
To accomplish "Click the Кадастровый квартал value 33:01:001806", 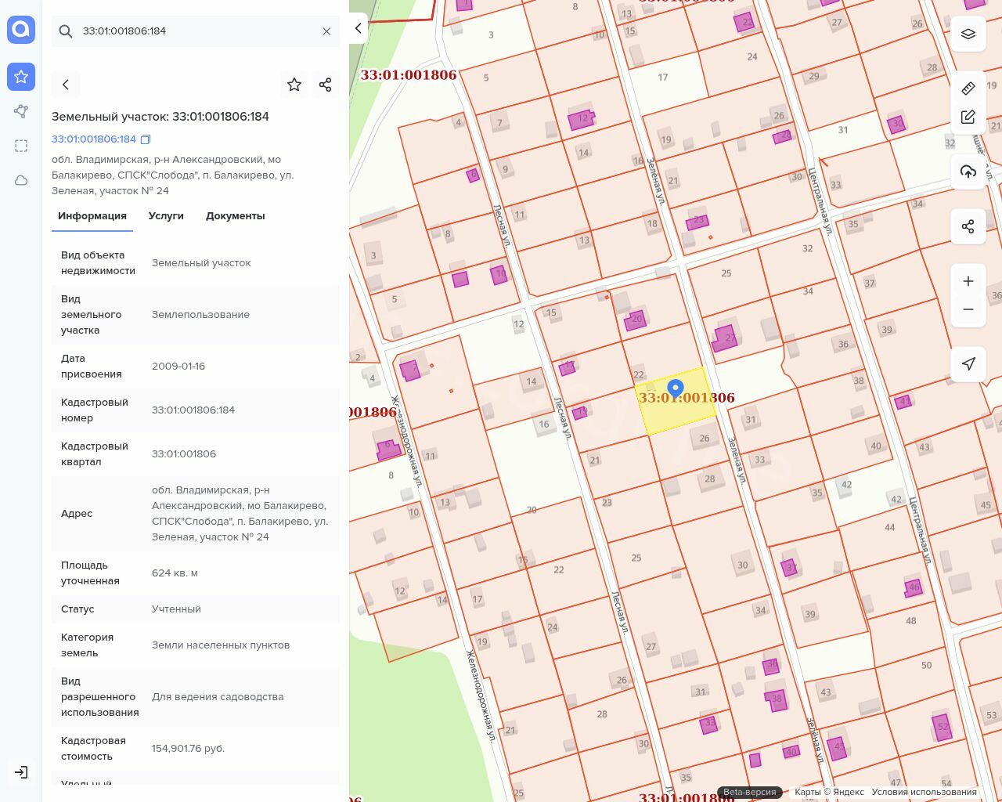I will point(184,454).
